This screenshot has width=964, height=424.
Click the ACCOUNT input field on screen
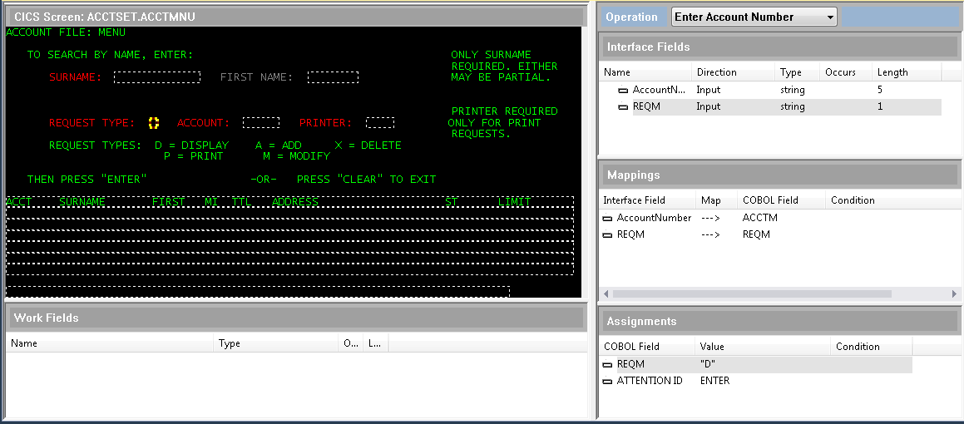pyautogui.click(x=261, y=123)
